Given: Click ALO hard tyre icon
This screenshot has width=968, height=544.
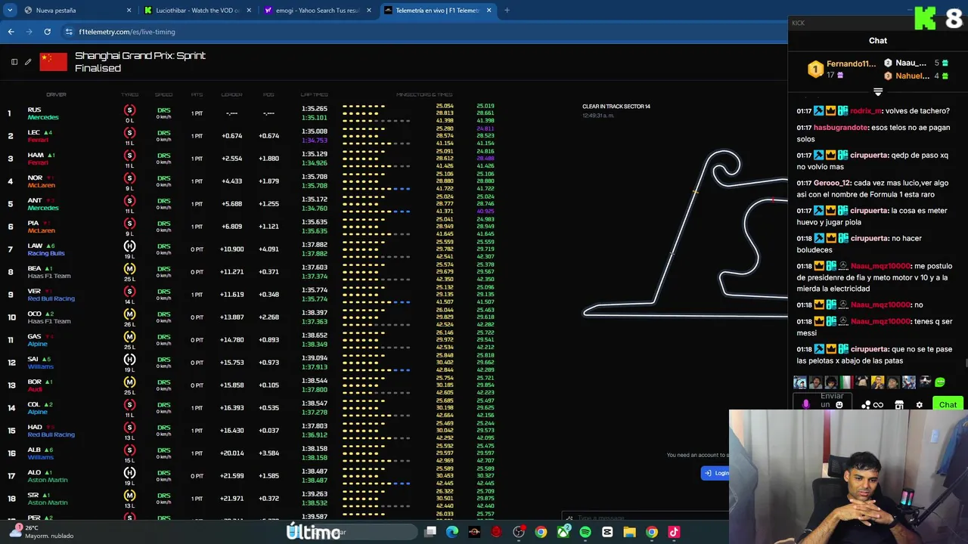Looking at the screenshot, I should (129, 473).
